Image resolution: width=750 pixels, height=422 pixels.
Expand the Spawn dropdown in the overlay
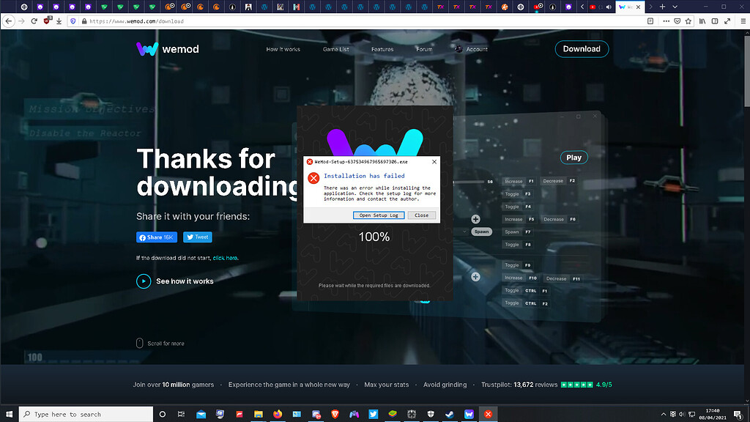[480, 232]
